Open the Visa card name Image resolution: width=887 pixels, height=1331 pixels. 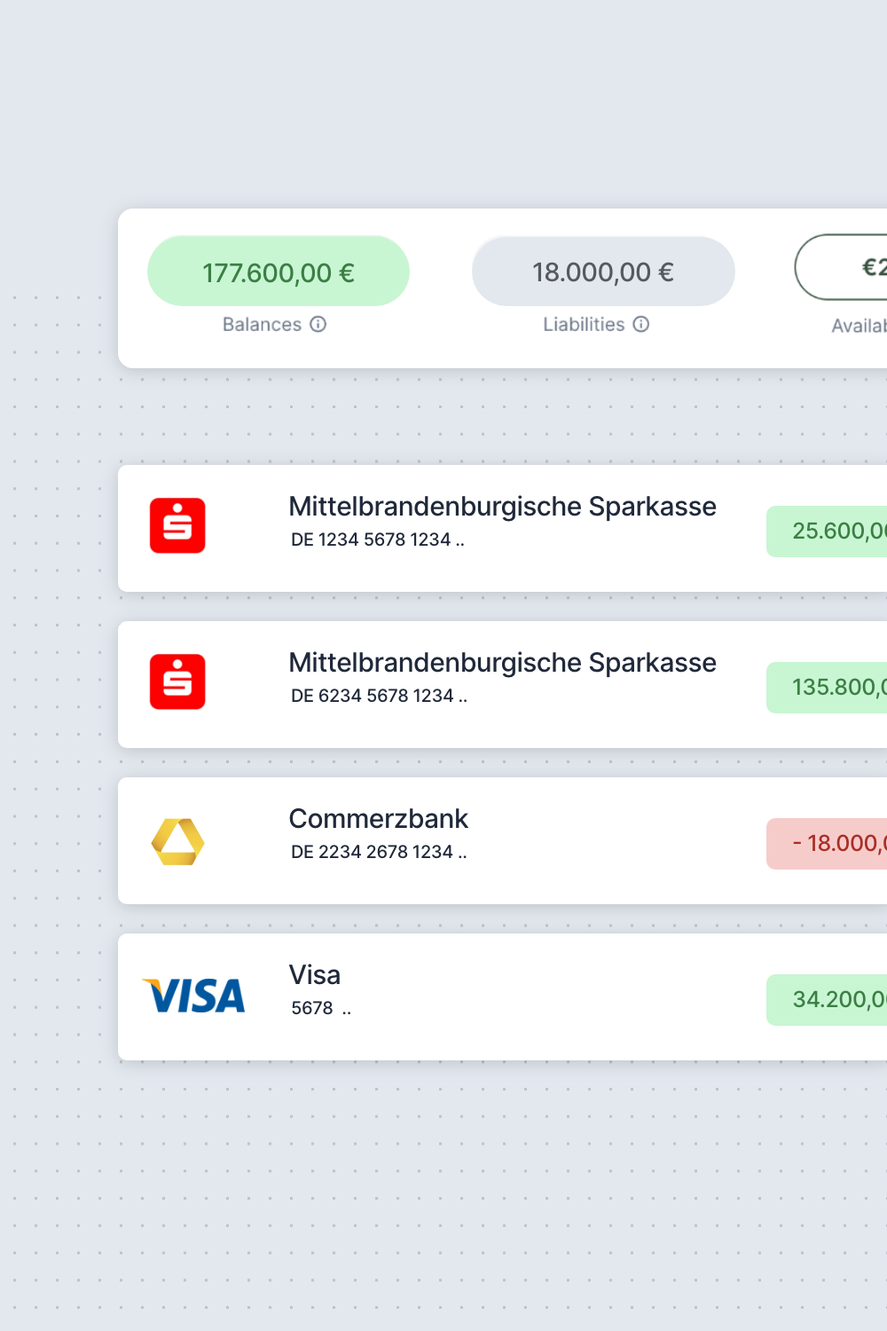[315, 974]
